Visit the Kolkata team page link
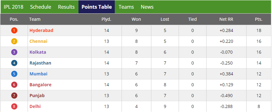The height and width of the screenshot is (112, 272). tap(38, 52)
